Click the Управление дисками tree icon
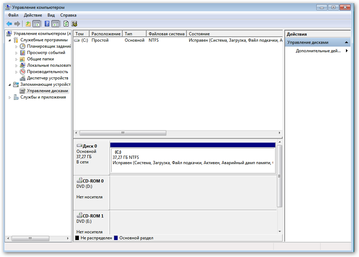 23,91
